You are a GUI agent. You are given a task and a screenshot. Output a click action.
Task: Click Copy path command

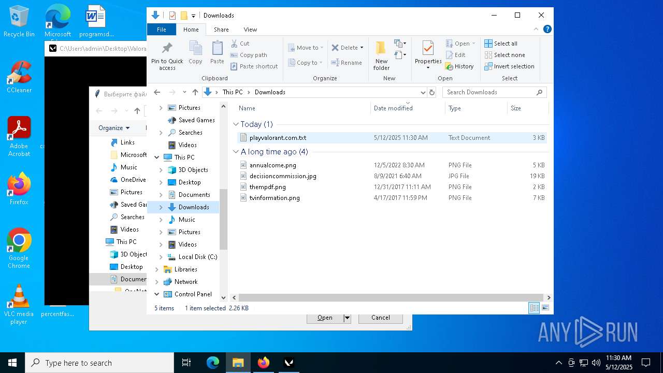pyautogui.click(x=249, y=55)
